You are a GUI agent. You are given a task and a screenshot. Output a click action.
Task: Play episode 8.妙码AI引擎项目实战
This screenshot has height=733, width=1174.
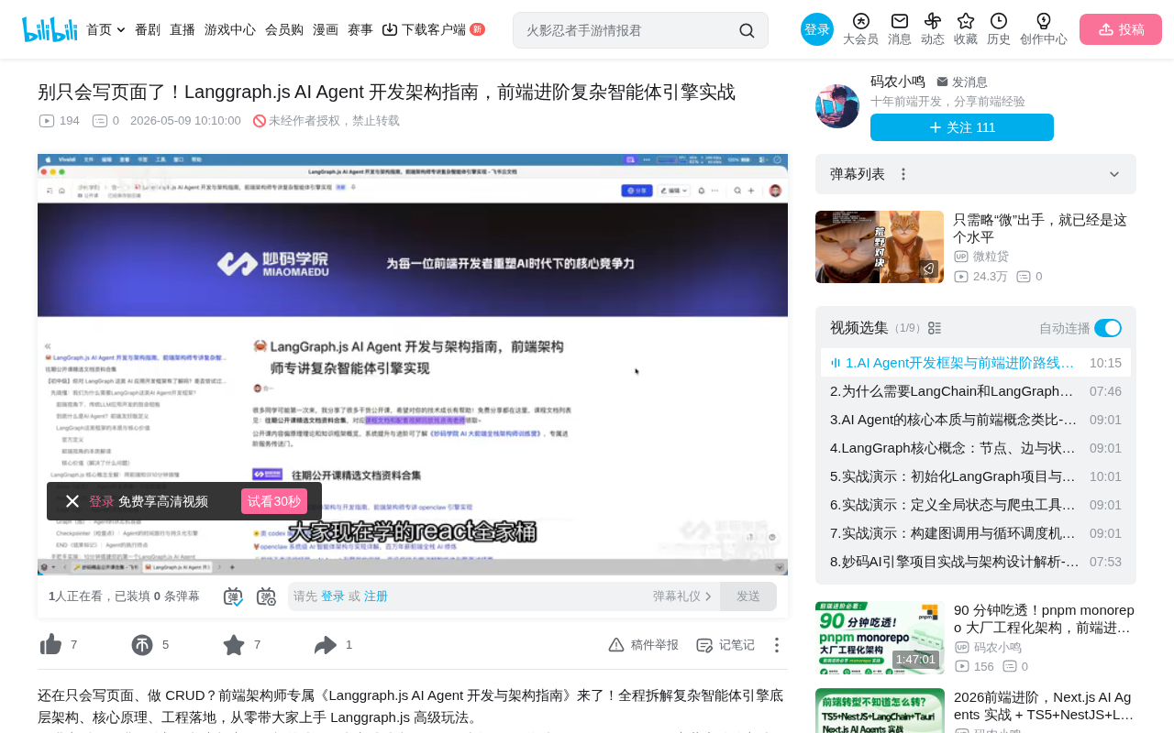click(x=976, y=562)
